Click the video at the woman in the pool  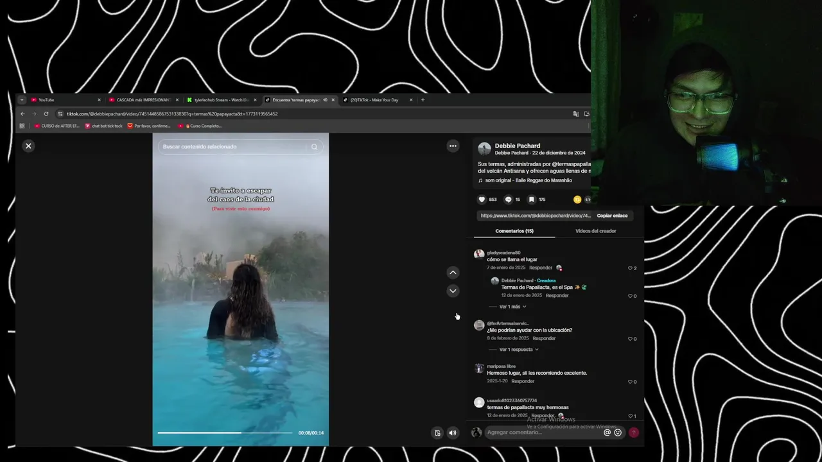[242, 302]
